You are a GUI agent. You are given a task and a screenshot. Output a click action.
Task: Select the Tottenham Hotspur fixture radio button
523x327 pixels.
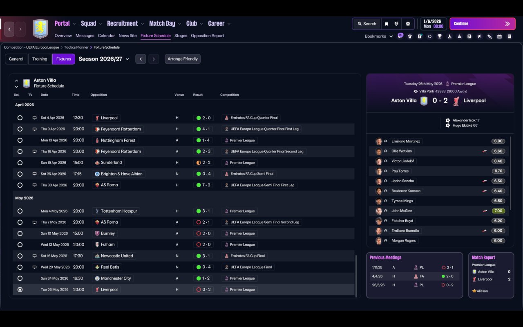point(20,211)
